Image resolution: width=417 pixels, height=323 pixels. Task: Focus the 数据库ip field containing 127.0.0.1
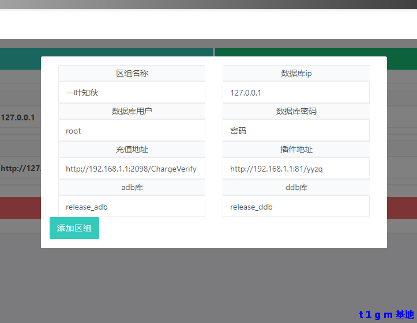click(296, 93)
